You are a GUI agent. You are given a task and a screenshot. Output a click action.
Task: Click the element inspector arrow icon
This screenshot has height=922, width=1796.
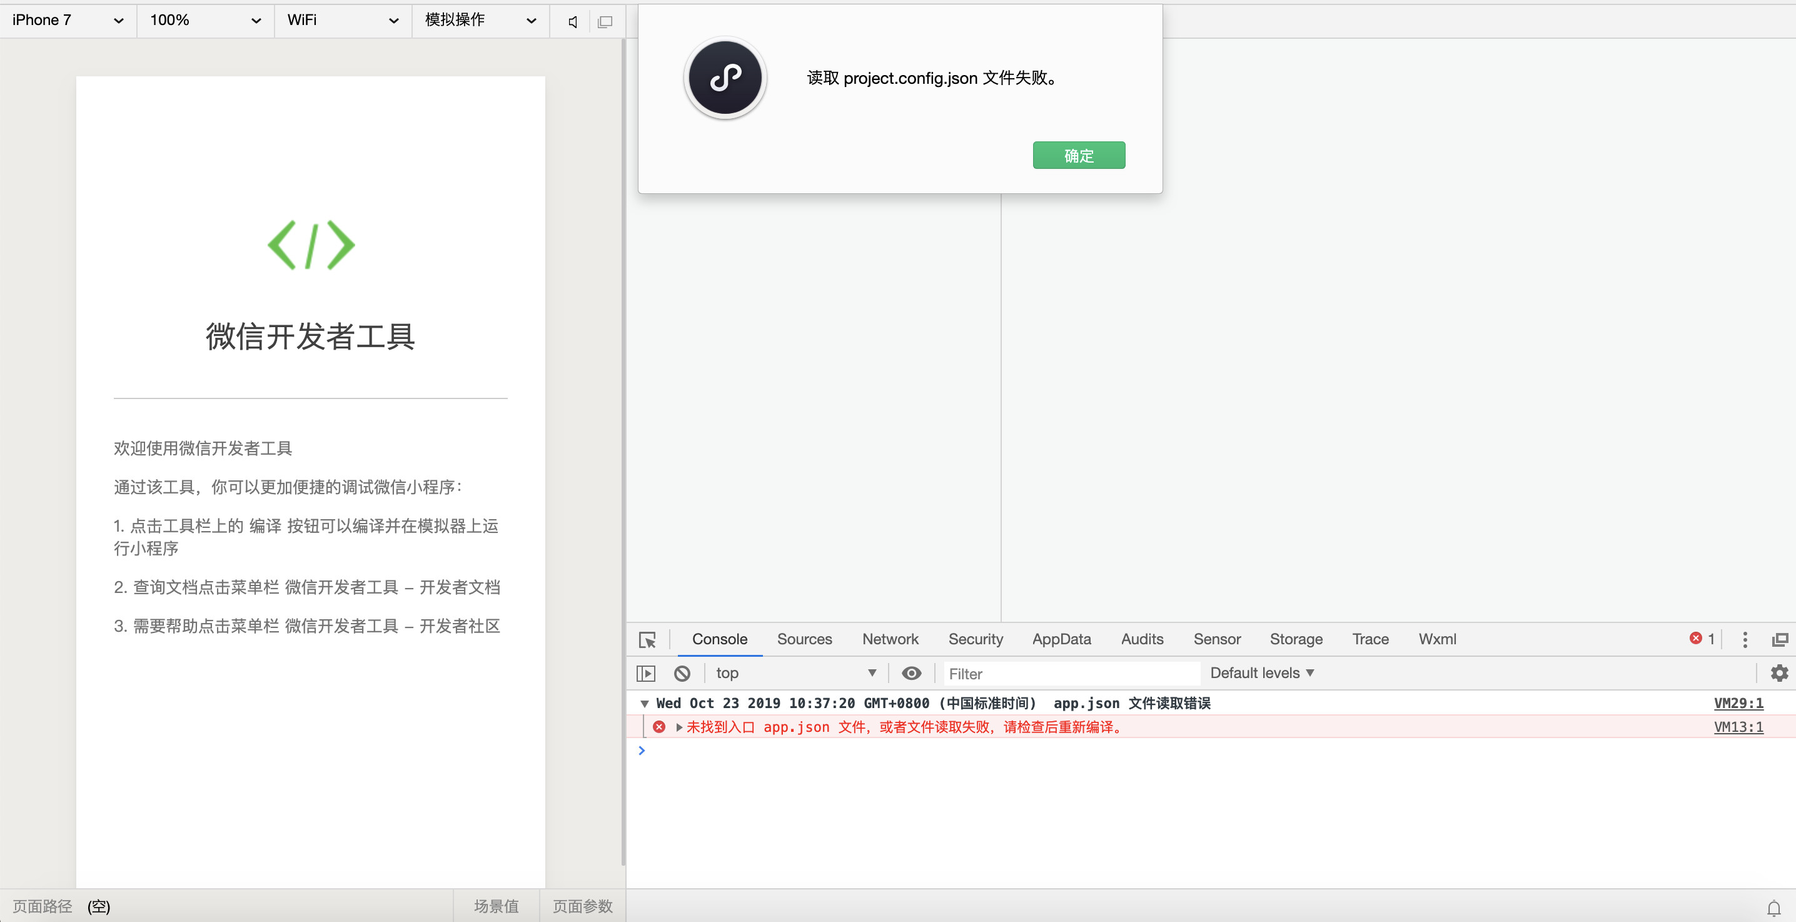point(647,639)
